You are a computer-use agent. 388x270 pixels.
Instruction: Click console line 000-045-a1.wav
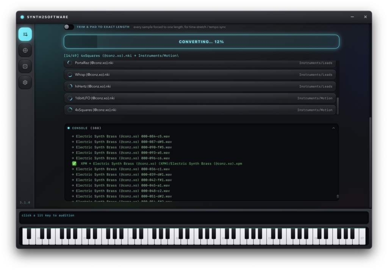click(121, 185)
